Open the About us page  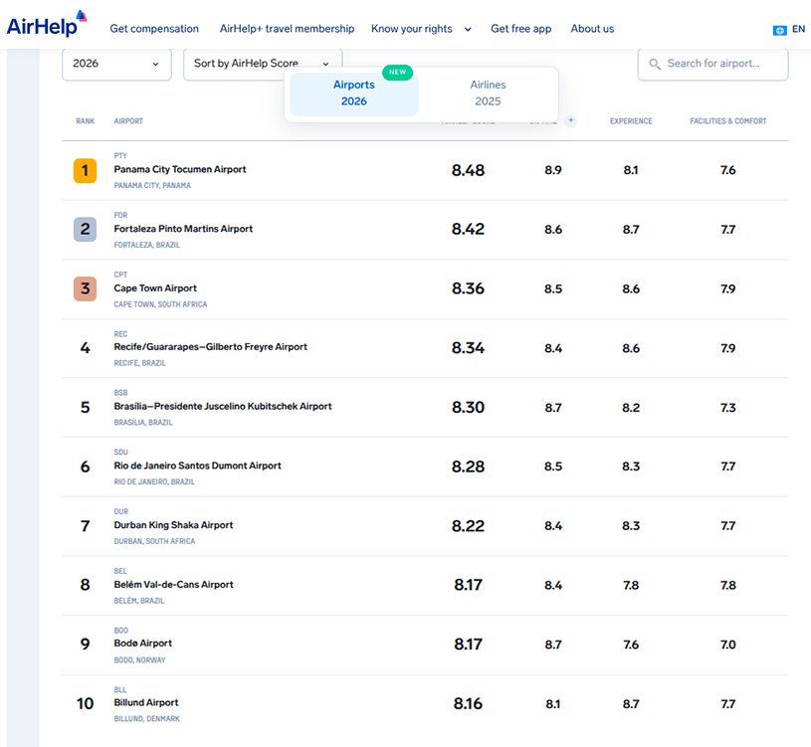point(592,29)
